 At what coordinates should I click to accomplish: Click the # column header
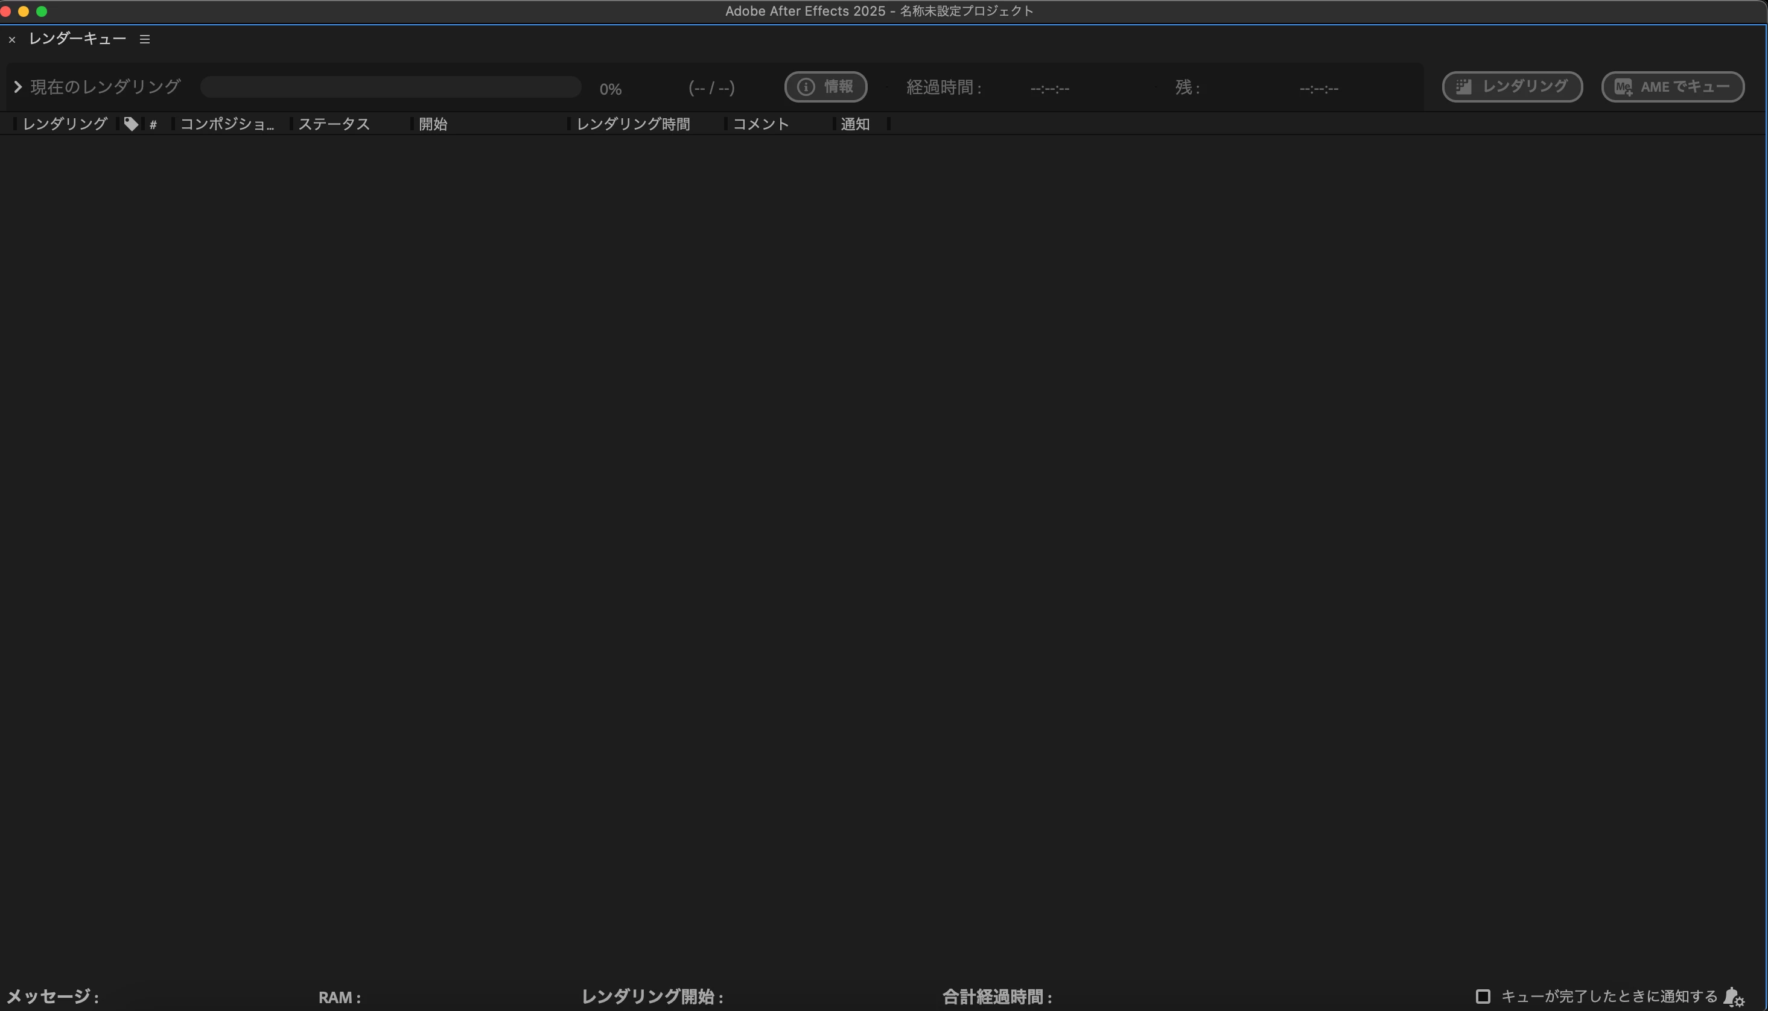point(153,125)
